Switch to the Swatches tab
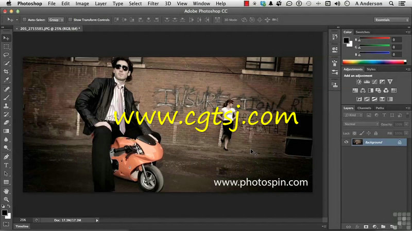Image resolution: width=412 pixels, height=231 pixels. point(363,32)
